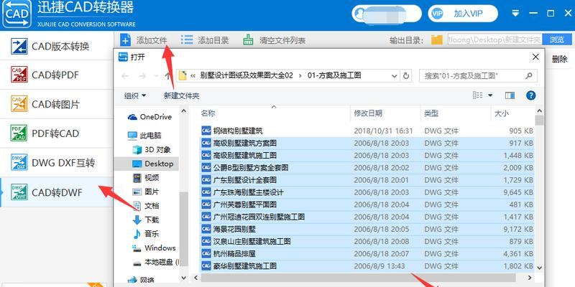Image resolution: width=575 pixels, height=287 pixels.
Task: Sort files by 类型 column
Action: point(456,113)
